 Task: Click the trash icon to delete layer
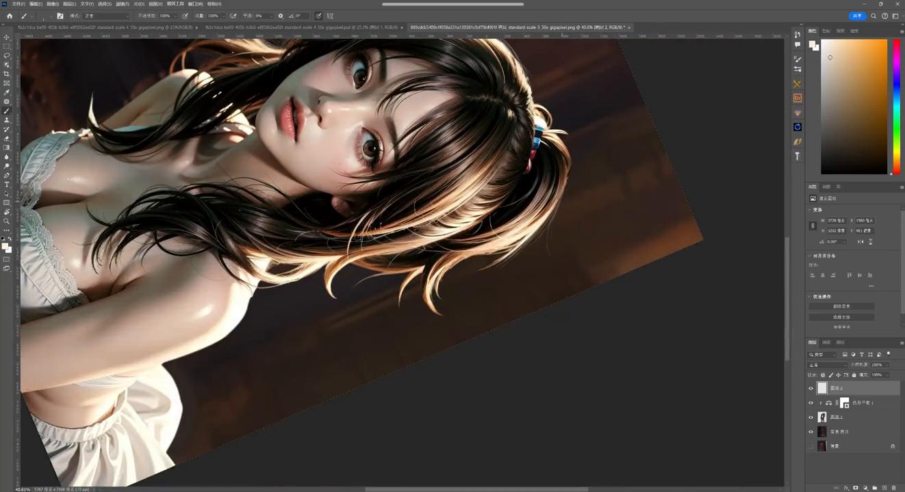893,488
